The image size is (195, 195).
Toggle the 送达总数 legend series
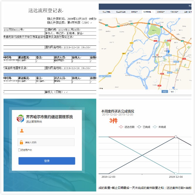[127, 127]
